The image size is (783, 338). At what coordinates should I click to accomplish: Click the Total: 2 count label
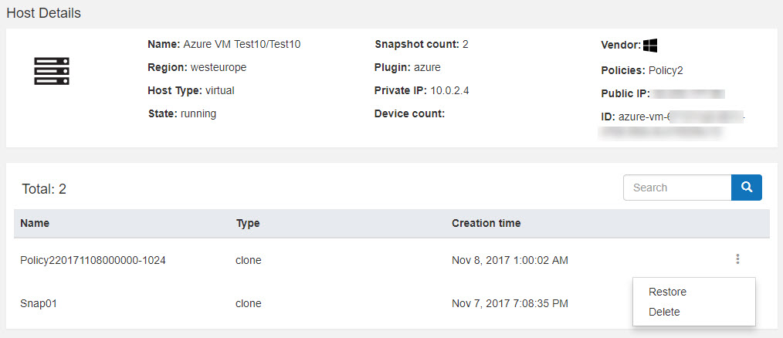[43, 188]
